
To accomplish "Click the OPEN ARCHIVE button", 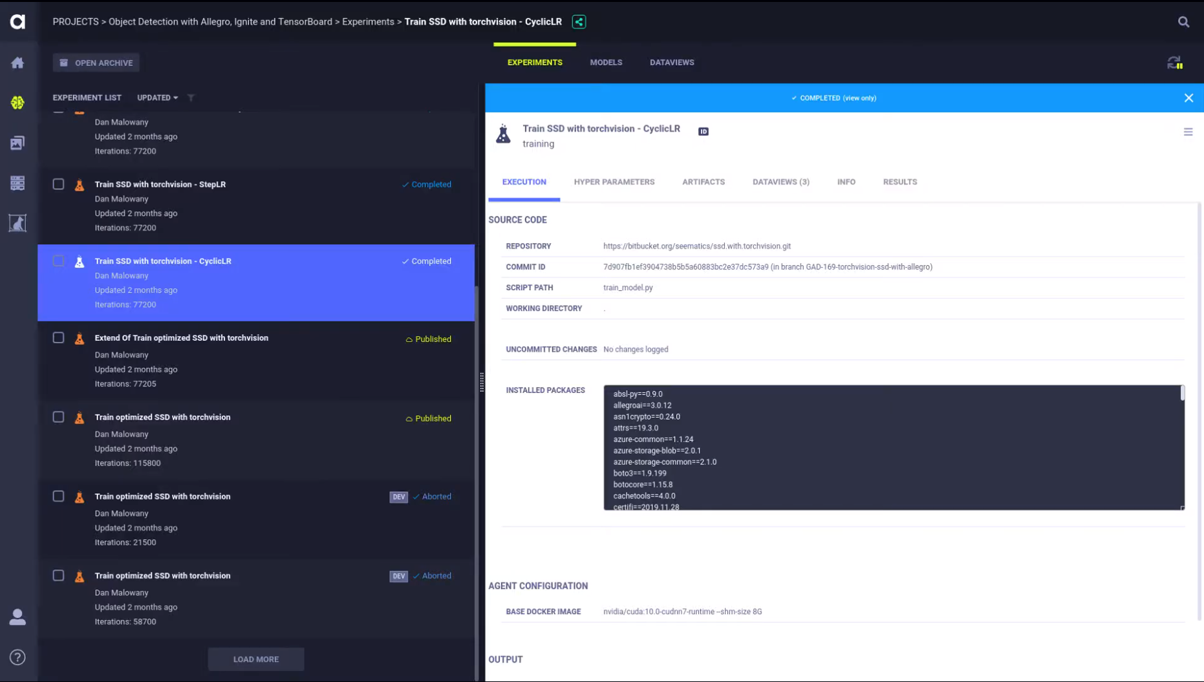I will click(x=96, y=63).
